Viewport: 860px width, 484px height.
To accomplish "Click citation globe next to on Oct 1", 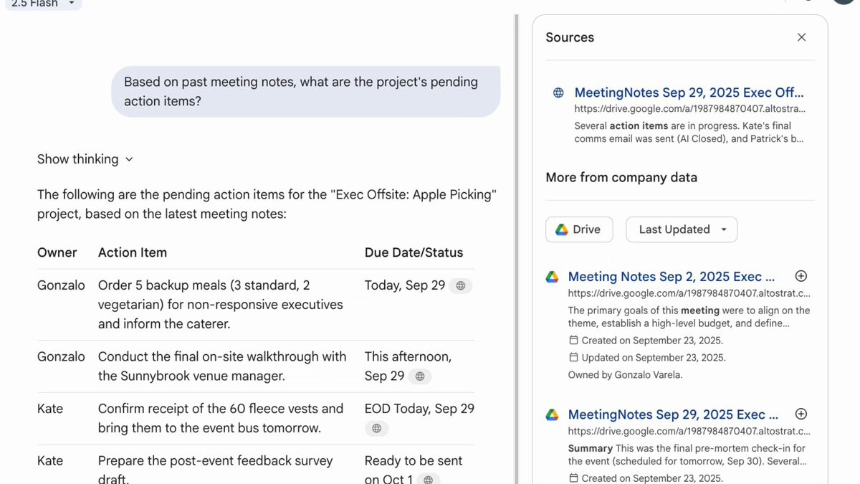I will click(x=428, y=479).
